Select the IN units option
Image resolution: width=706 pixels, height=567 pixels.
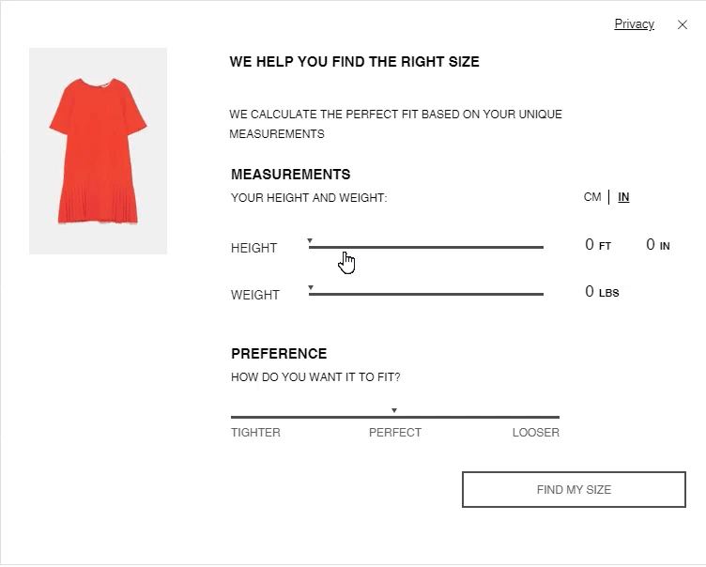[623, 197]
